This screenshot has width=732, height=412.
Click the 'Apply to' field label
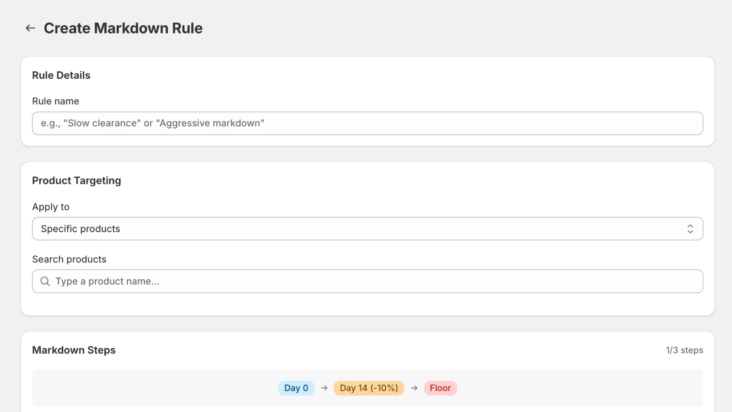coord(50,207)
